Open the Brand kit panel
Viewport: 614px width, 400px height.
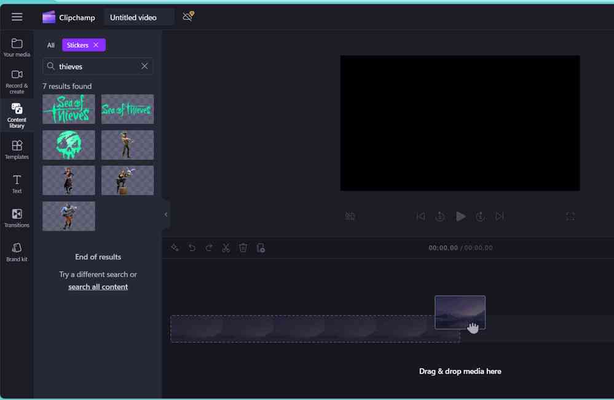pyautogui.click(x=17, y=252)
